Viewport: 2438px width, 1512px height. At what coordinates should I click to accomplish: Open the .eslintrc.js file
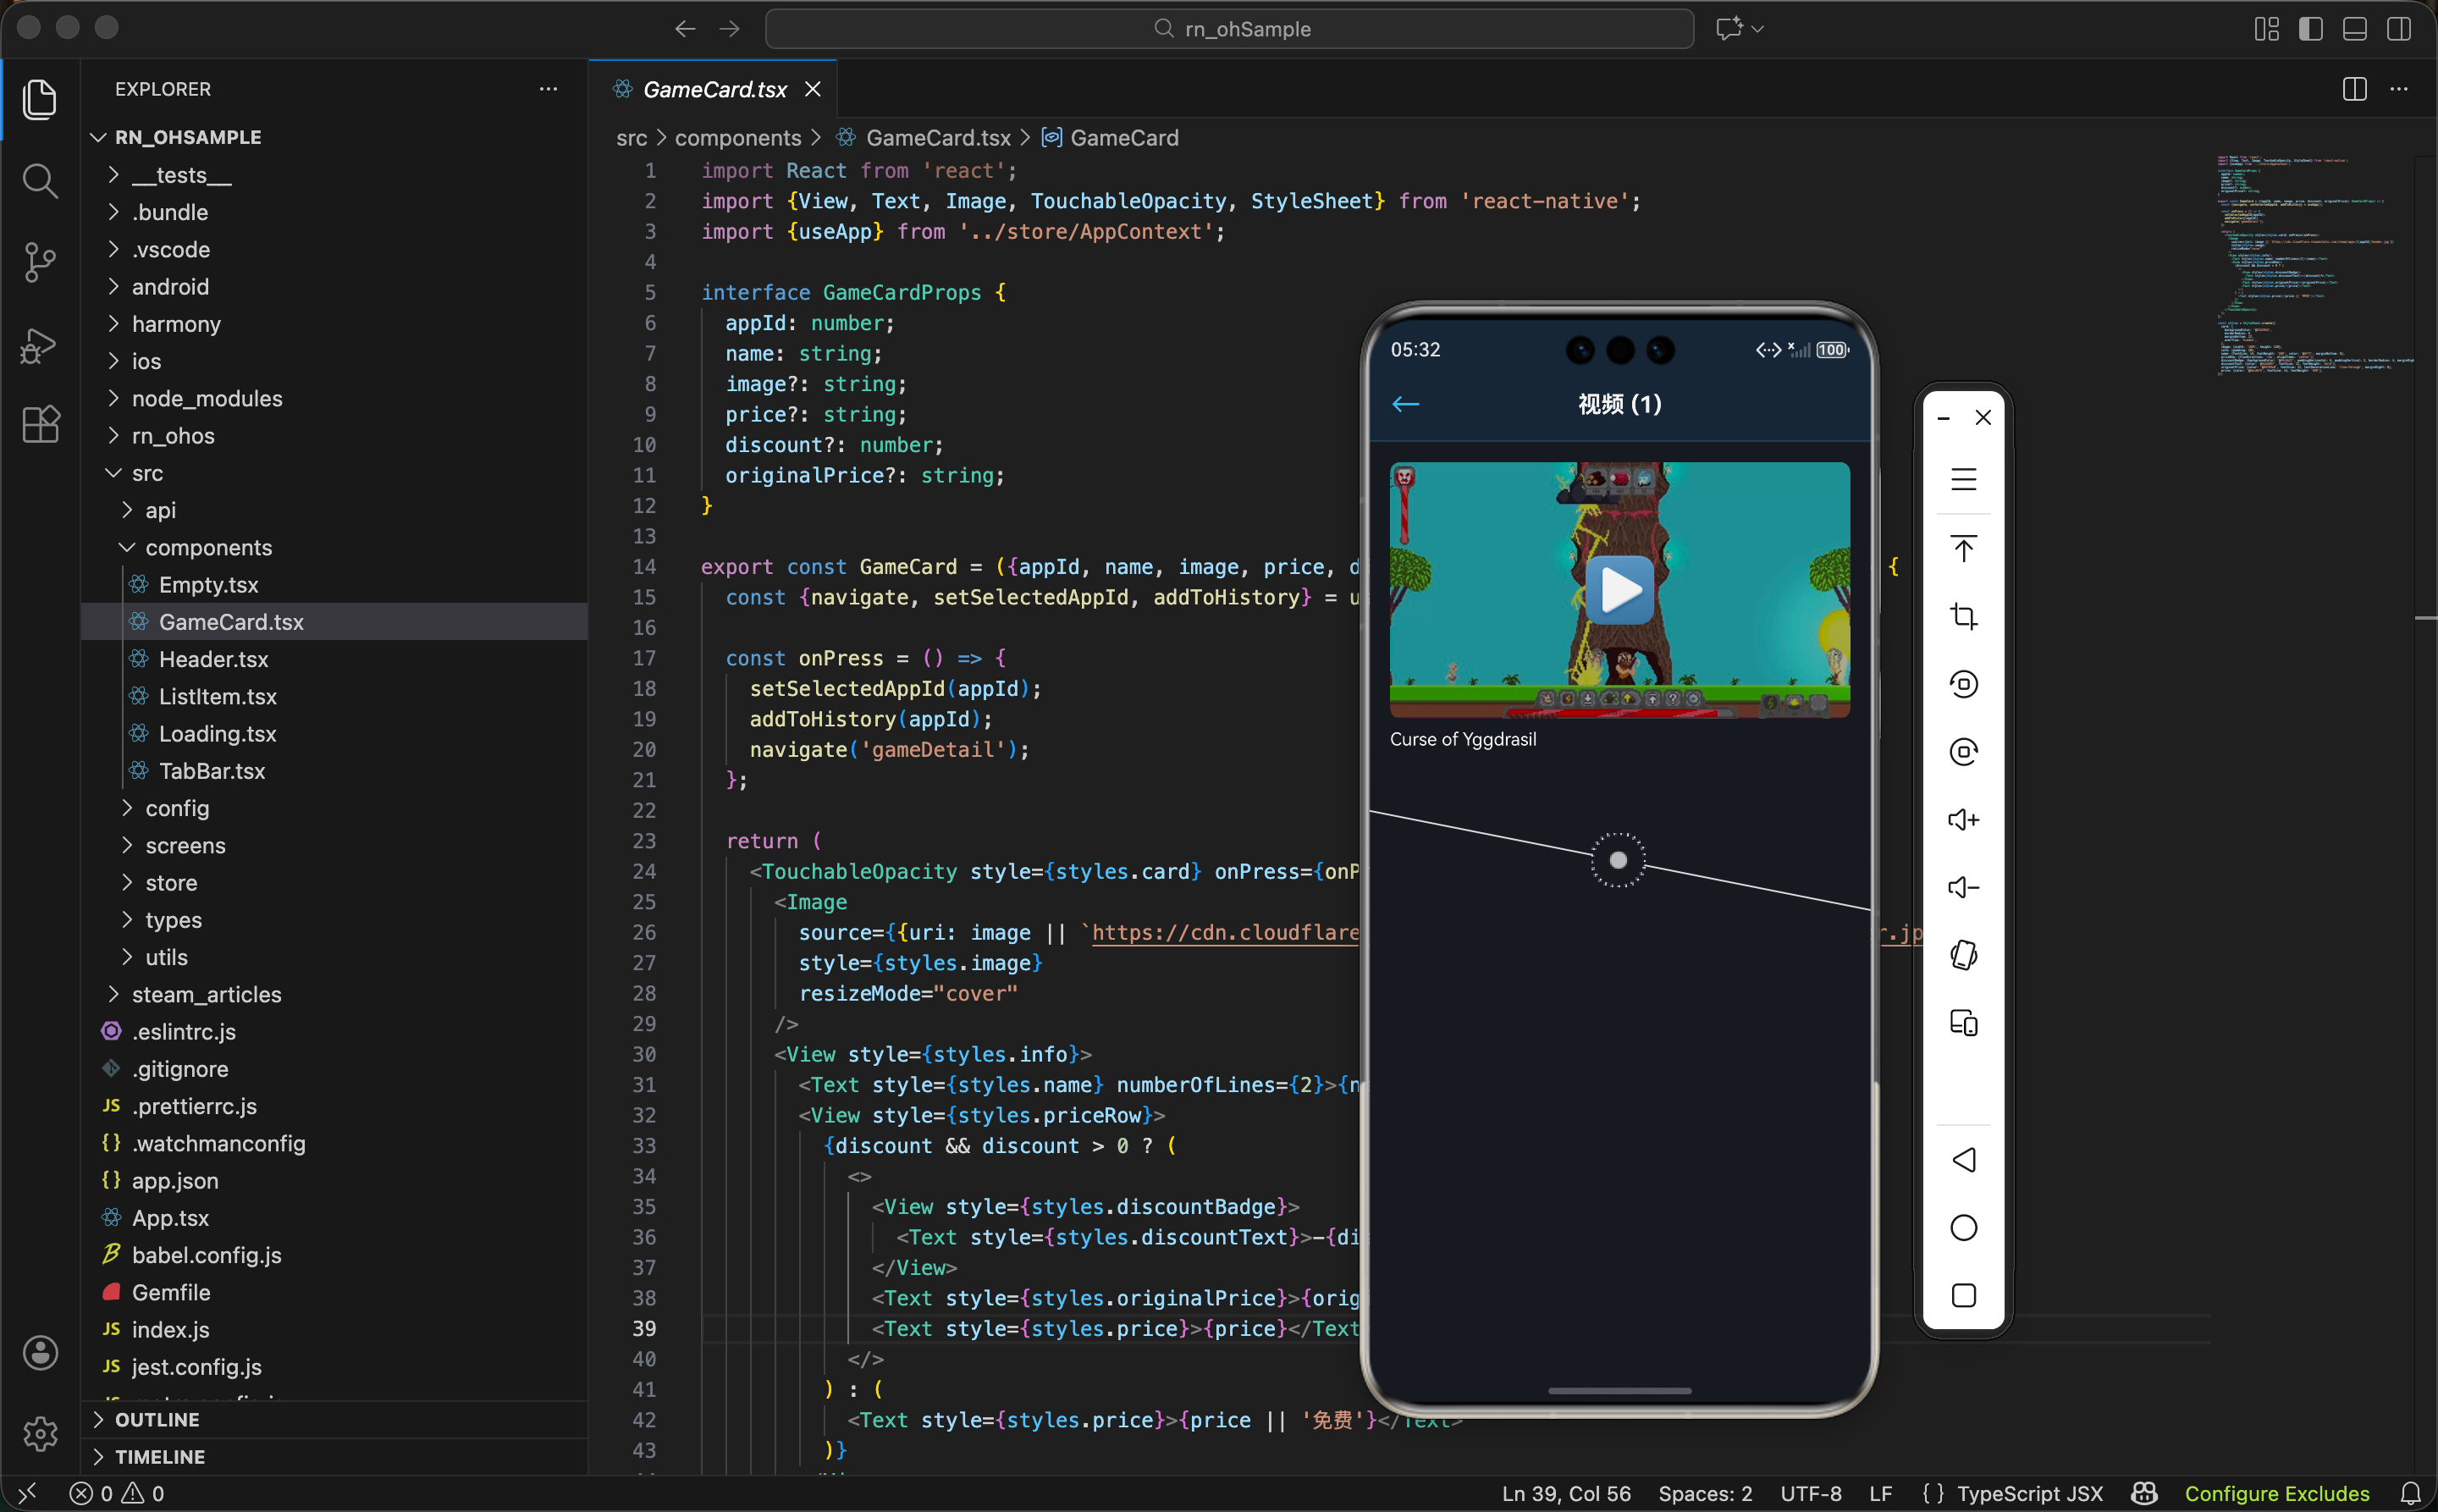point(334,1032)
